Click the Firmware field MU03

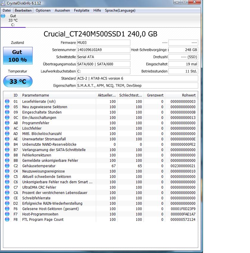[x=104, y=43]
